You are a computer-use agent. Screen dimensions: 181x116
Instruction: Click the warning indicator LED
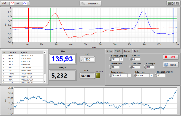tap(98, 76)
